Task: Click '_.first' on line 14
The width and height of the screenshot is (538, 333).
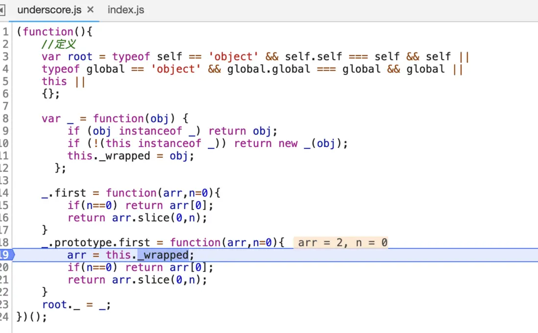Action: (x=64, y=193)
